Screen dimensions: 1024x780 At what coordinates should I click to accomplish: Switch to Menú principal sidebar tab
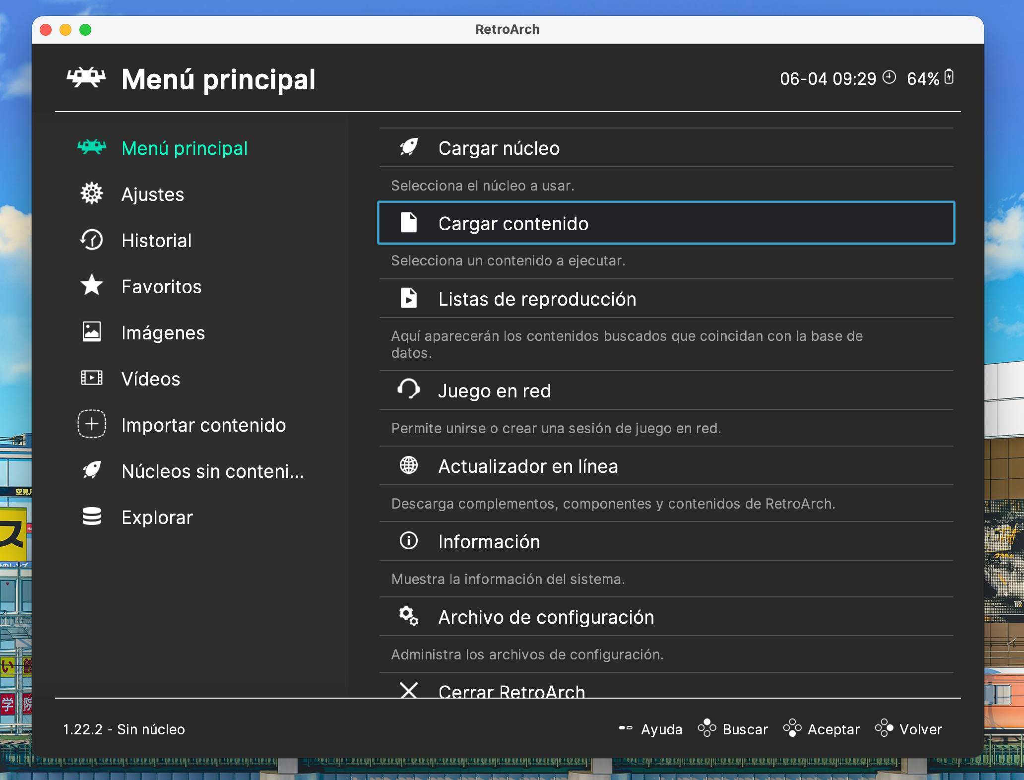pyautogui.click(x=184, y=148)
